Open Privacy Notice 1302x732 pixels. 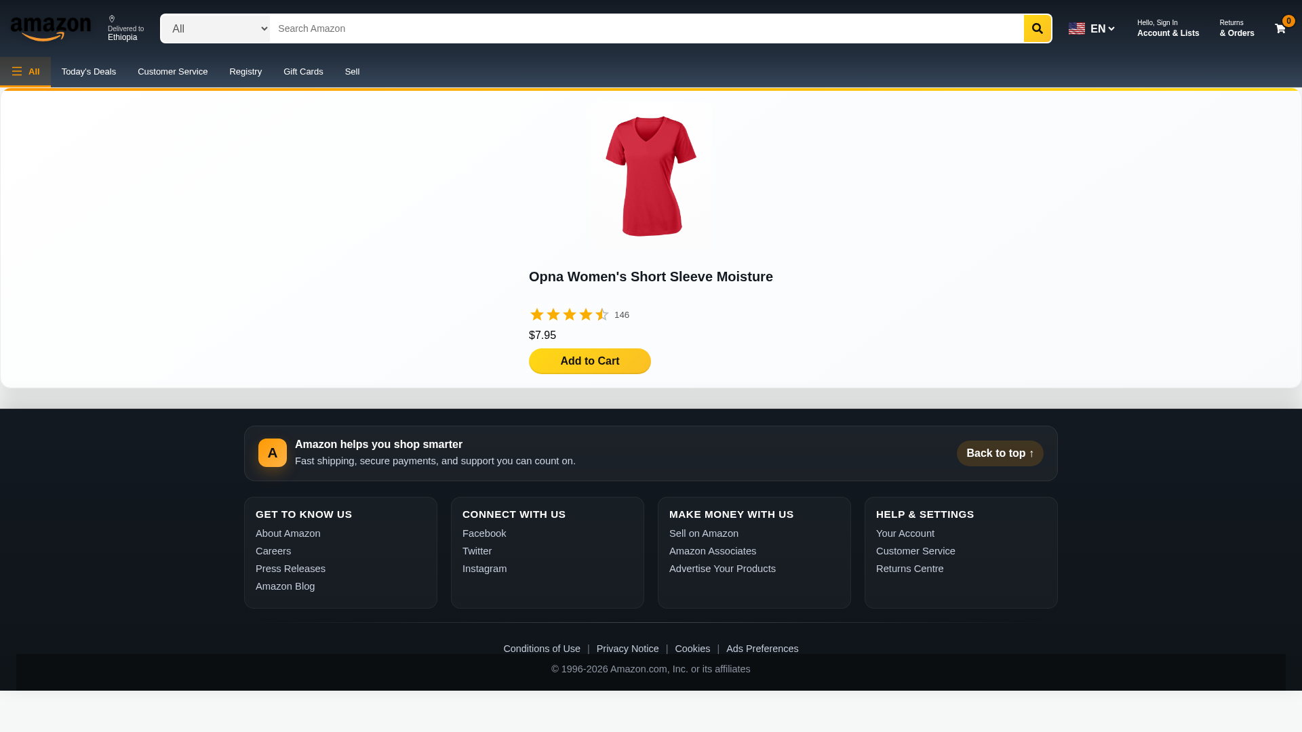click(628, 649)
